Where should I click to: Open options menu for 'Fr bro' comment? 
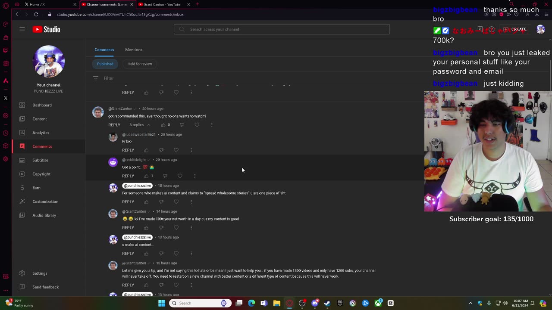click(x=191, y=150)
